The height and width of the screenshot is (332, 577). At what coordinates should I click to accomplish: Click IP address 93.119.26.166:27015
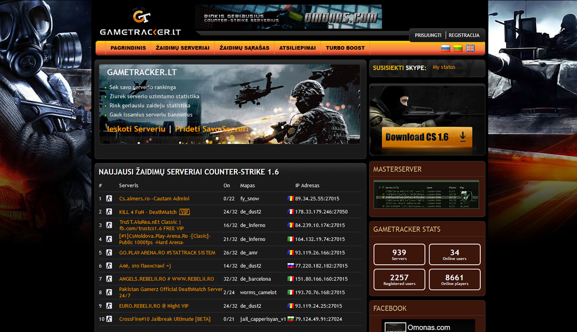320,252
